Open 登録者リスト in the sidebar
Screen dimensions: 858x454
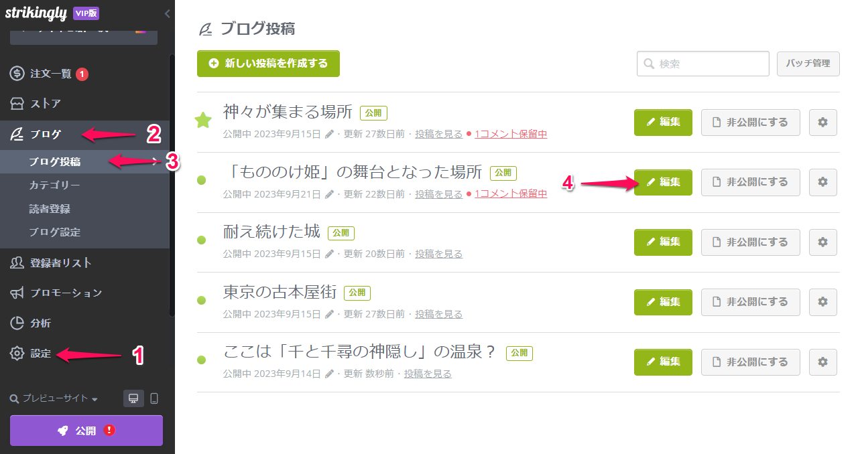pyautogui.click(x=60, y=262)
